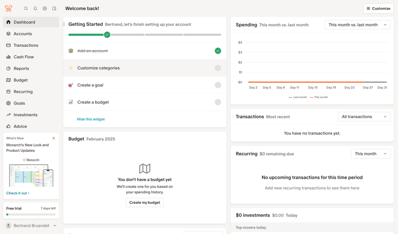Screen dimensions: 398x234
Task: Click the Monarch butterfly logo
Action: tap(8, 8)
